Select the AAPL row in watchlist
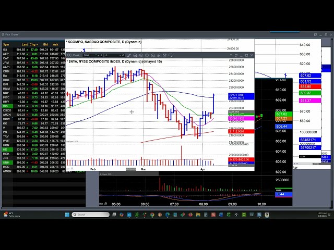Viewport: 334px width, 250px height. pyautogui.click(x=6, y=67)
